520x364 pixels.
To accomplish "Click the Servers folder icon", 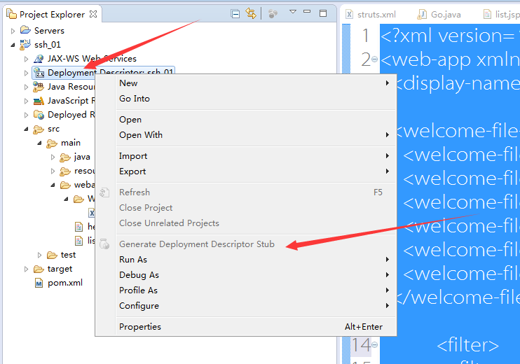I will pyautogui.click(x=25, y=30).
